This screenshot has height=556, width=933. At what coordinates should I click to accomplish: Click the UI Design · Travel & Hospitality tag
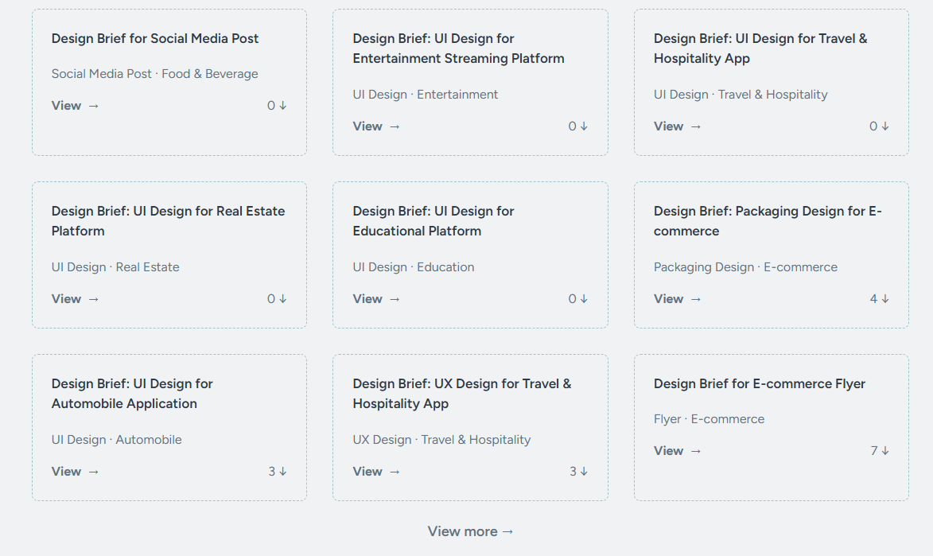(740, 95)
